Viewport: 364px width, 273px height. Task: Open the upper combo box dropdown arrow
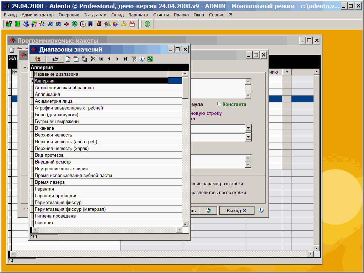[x=248, y=128]
